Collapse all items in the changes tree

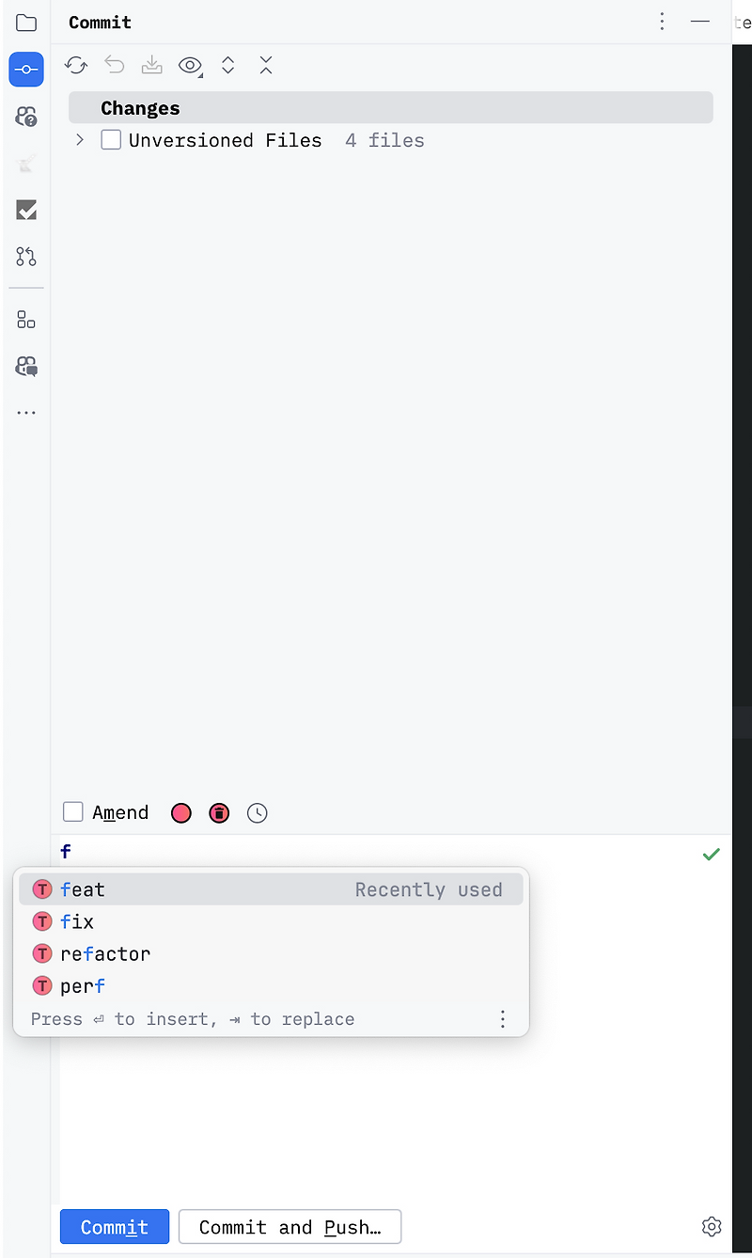click(266, 65)
